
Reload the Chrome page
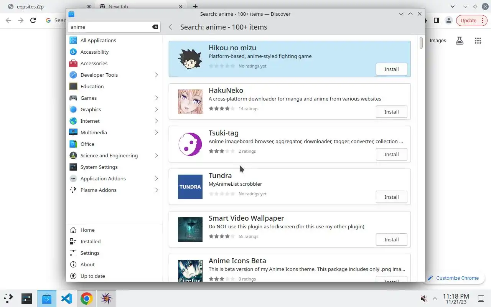[x=33, y=20]
